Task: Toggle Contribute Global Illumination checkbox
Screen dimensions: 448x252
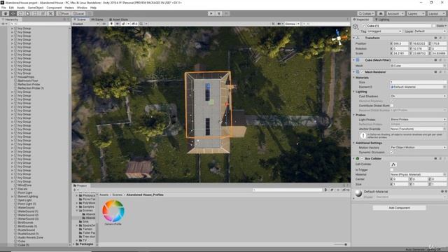Action: tap(392, 106)
